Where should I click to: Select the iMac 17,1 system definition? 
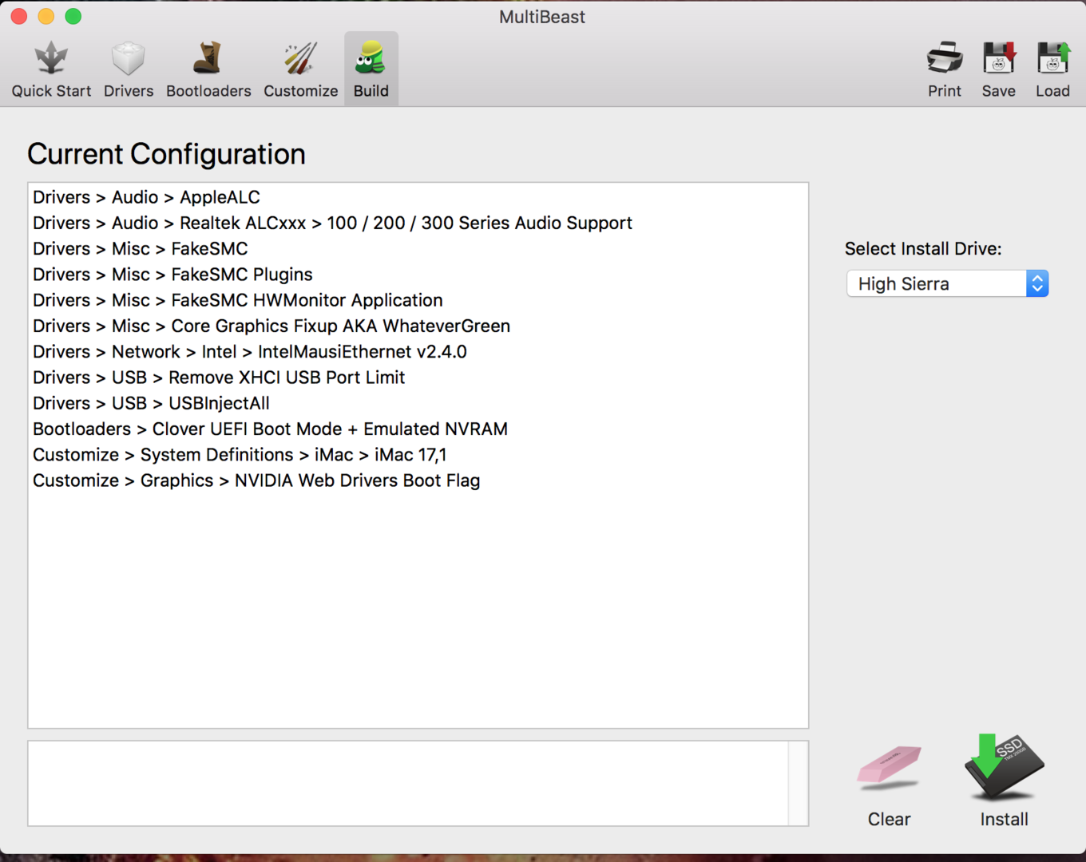[240, 455]
